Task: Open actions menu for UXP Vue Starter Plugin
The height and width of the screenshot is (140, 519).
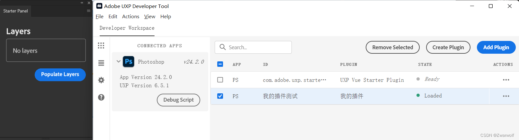Action: pyautogui.click(x=506, y=80)
